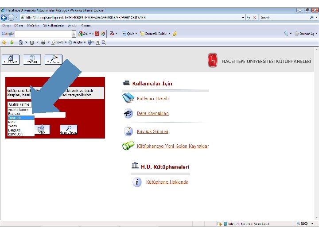319x239 pixels.
Task: Click the info icon beside Kütüphane Hakkında
Action: 137,182
